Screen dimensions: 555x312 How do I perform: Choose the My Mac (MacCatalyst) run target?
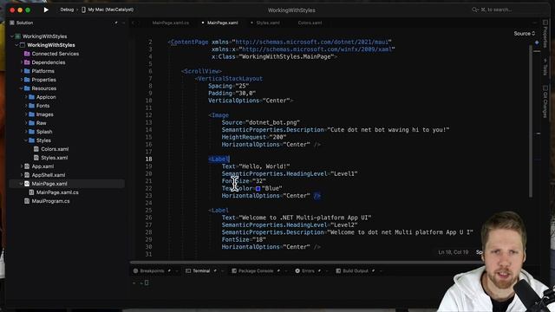(108, 10)
